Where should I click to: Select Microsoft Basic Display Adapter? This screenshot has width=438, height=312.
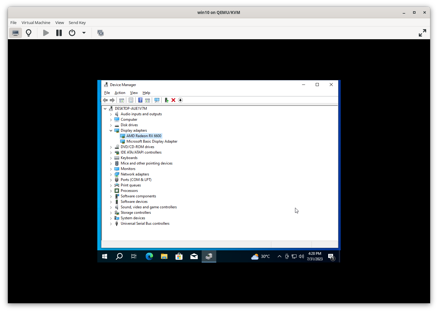(152, 141)
